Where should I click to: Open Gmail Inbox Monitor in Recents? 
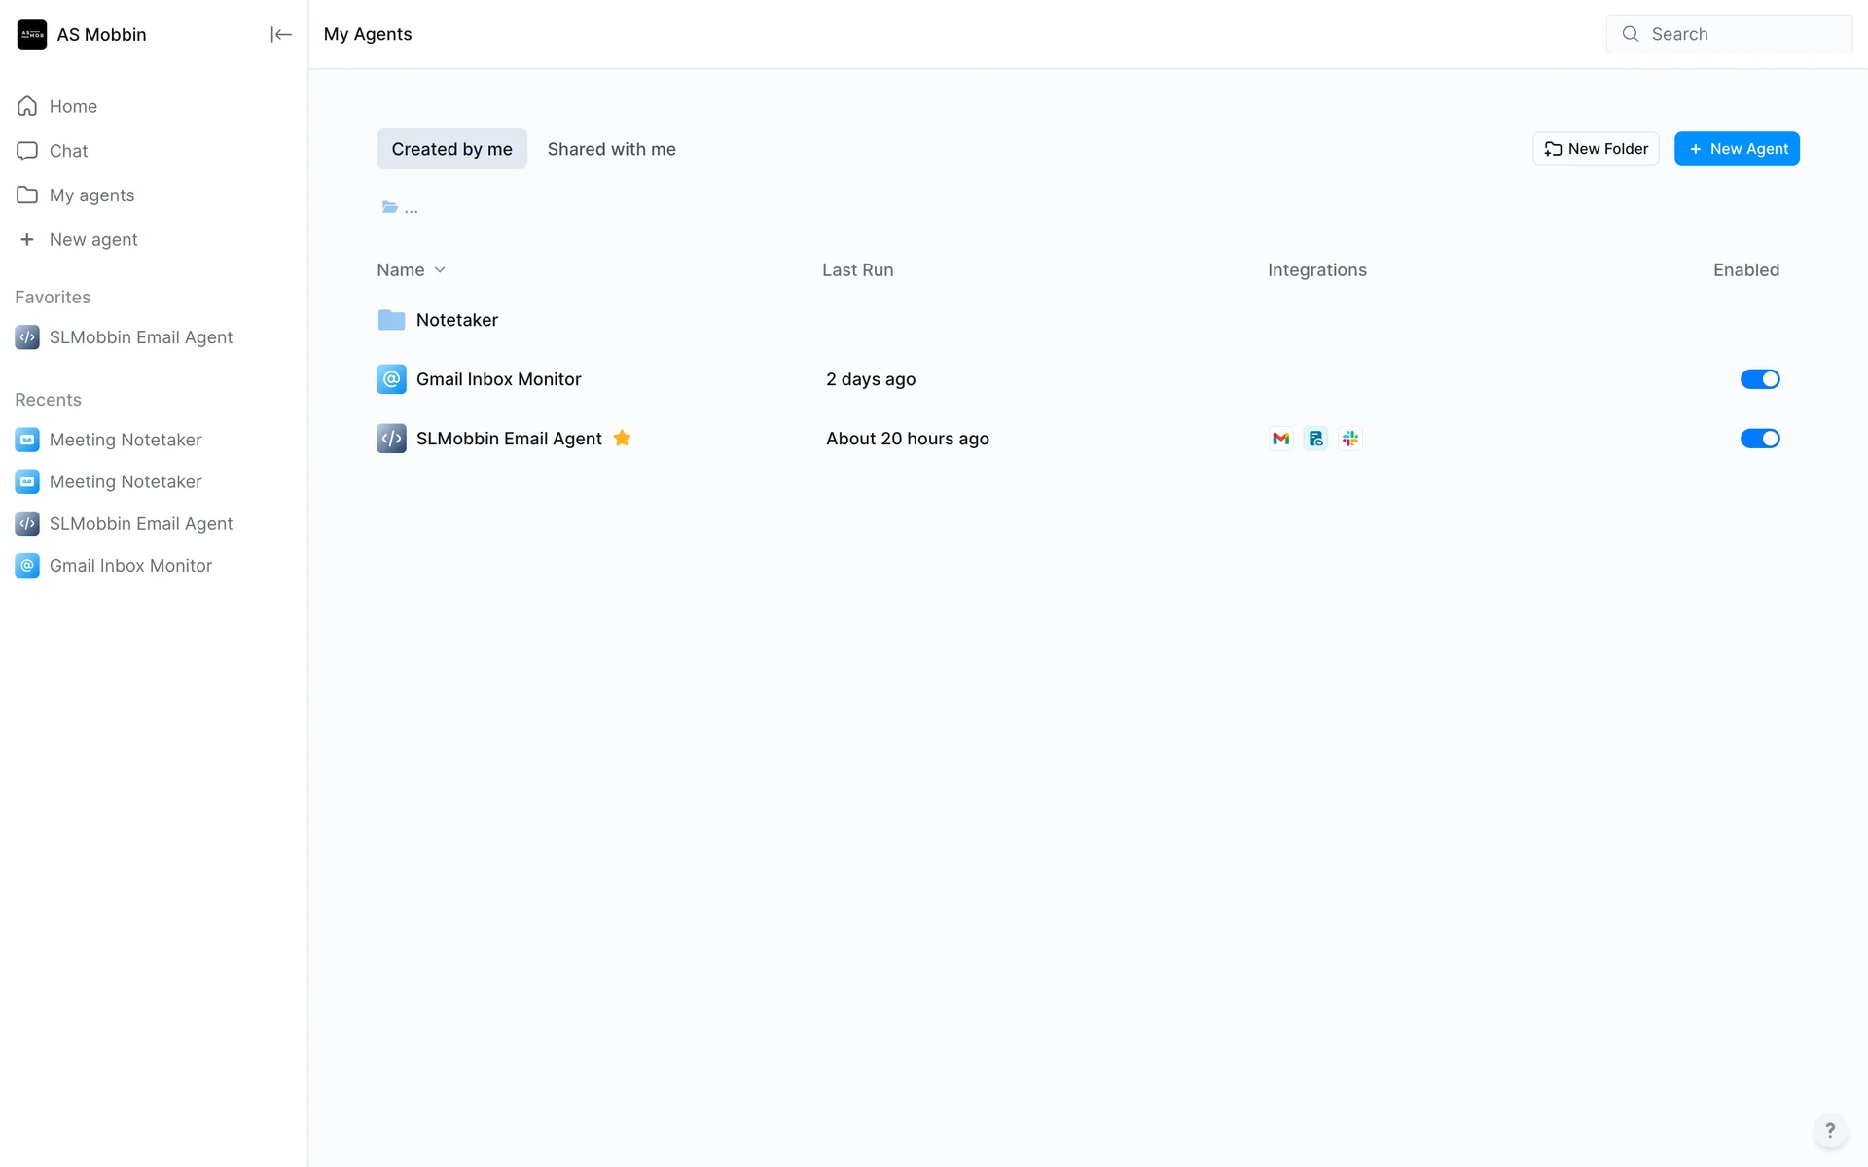[130, 566]
